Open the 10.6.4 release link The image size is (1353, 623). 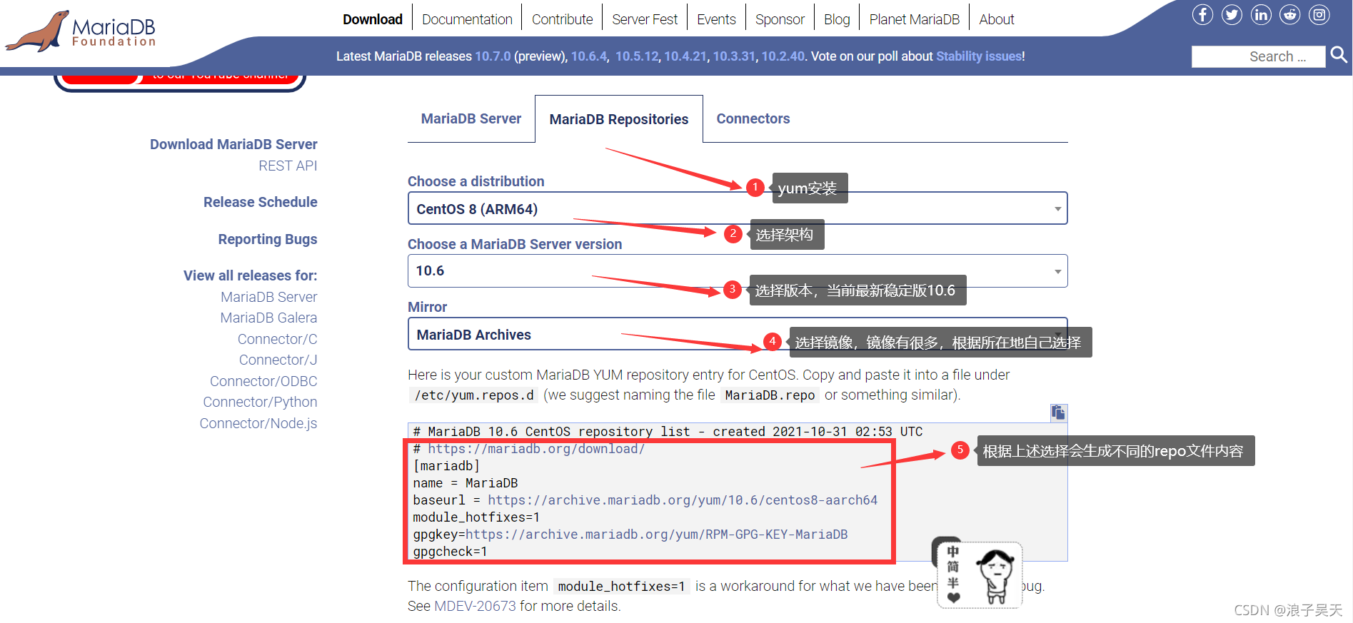589,56
